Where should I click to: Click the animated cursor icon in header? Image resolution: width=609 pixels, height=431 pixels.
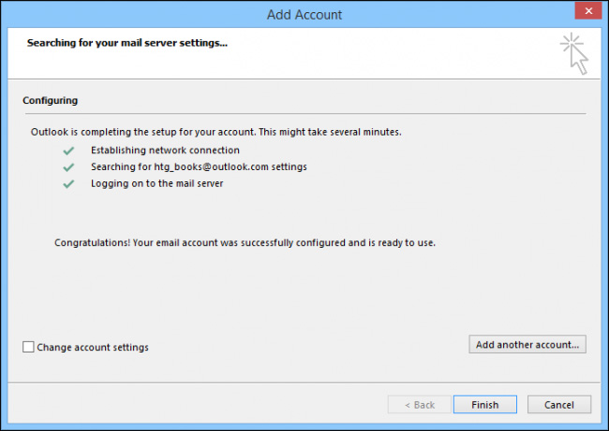click(x=575, y=53)
